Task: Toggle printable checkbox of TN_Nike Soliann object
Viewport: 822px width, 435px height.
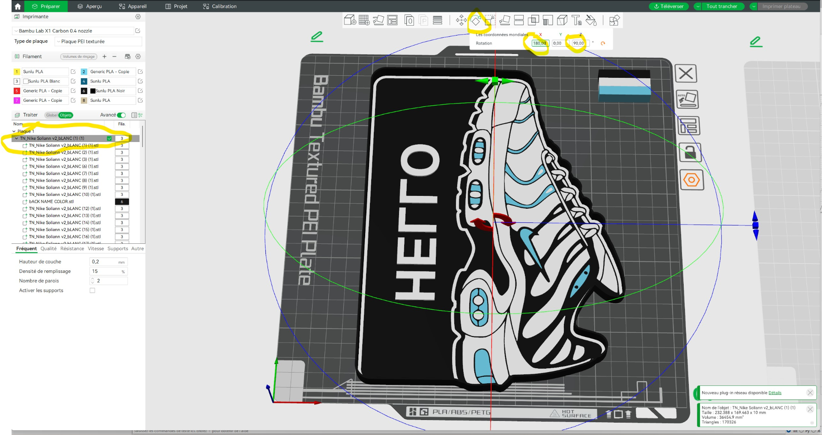Action: click(109, 139)
